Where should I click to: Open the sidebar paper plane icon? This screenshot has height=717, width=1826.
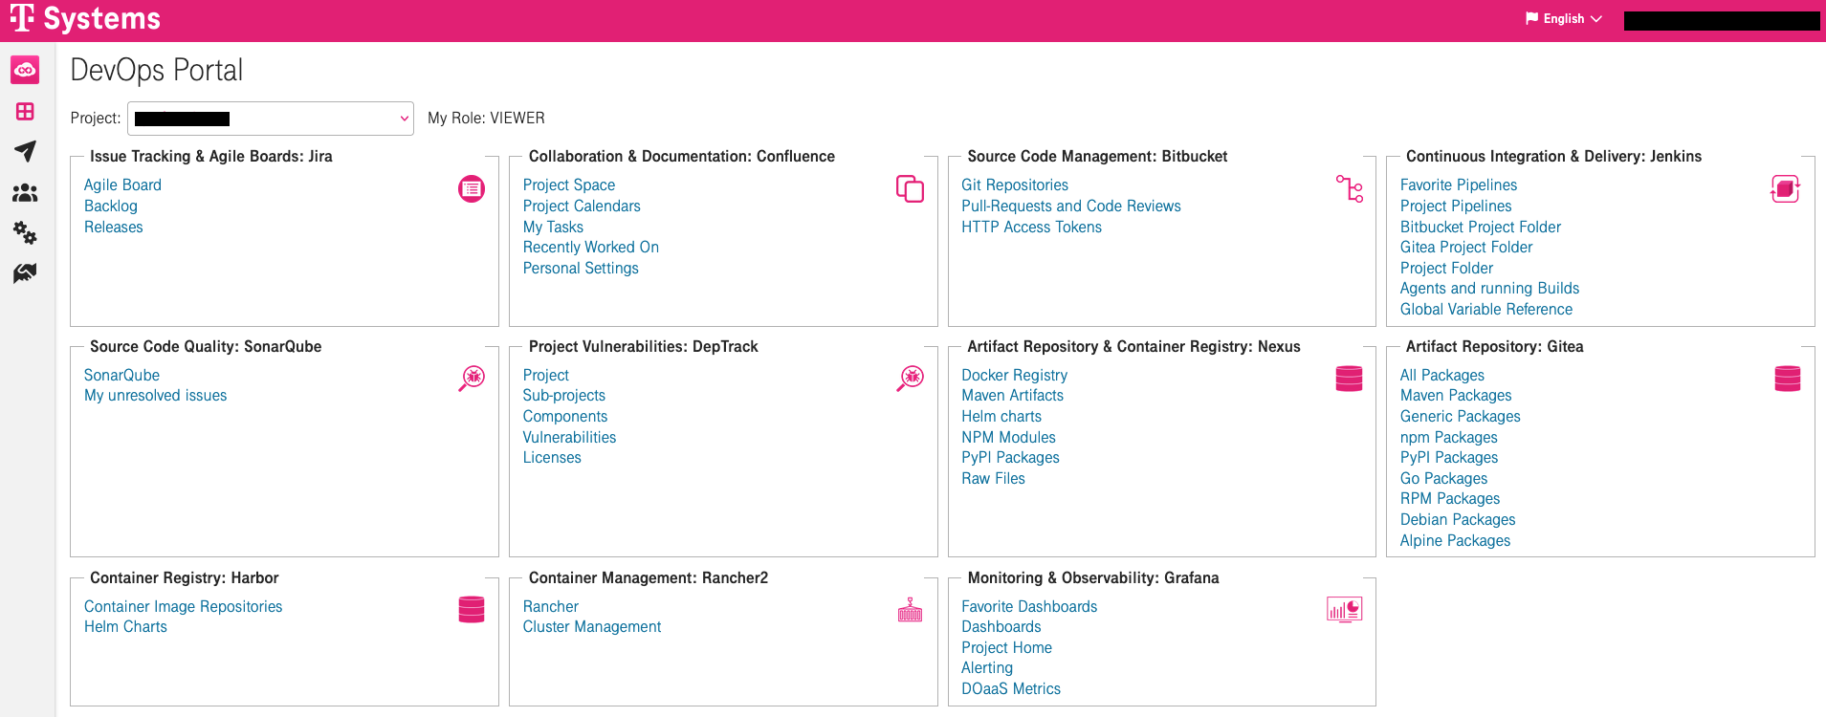[x=25, y=151]
